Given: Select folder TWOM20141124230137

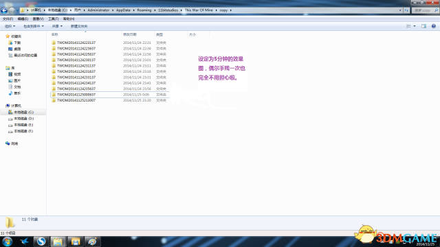Looking at the screenshot, I should tap(76, 60).
